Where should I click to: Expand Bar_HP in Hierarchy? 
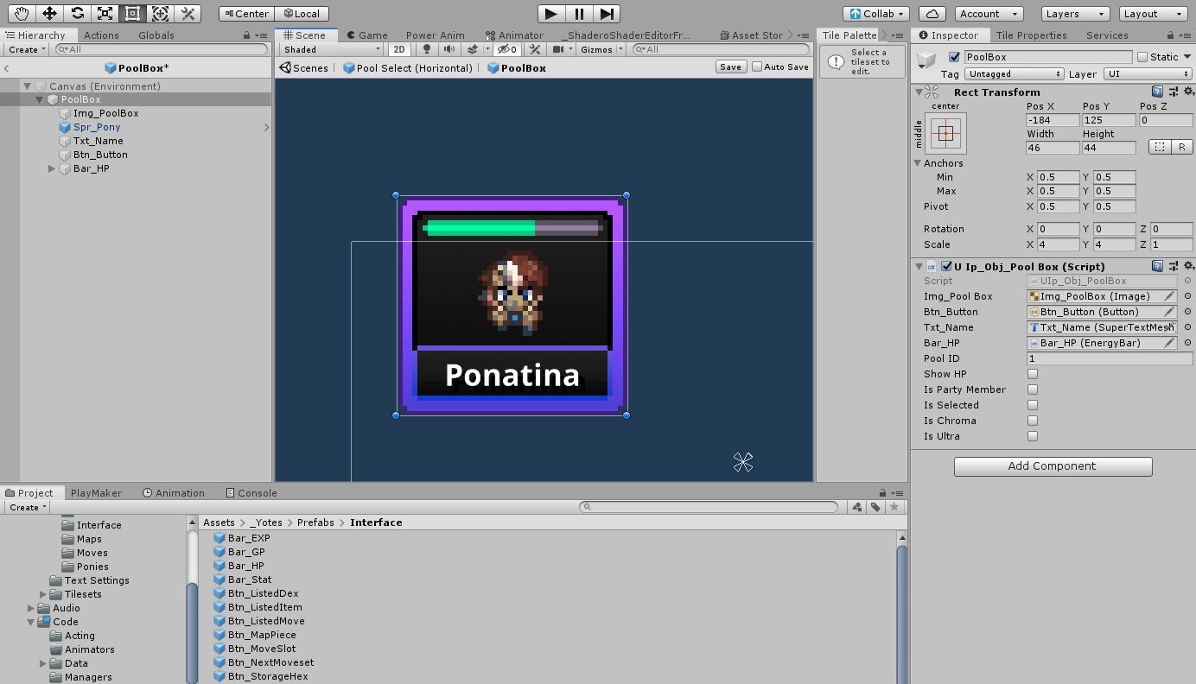click(x=52, y=169)
